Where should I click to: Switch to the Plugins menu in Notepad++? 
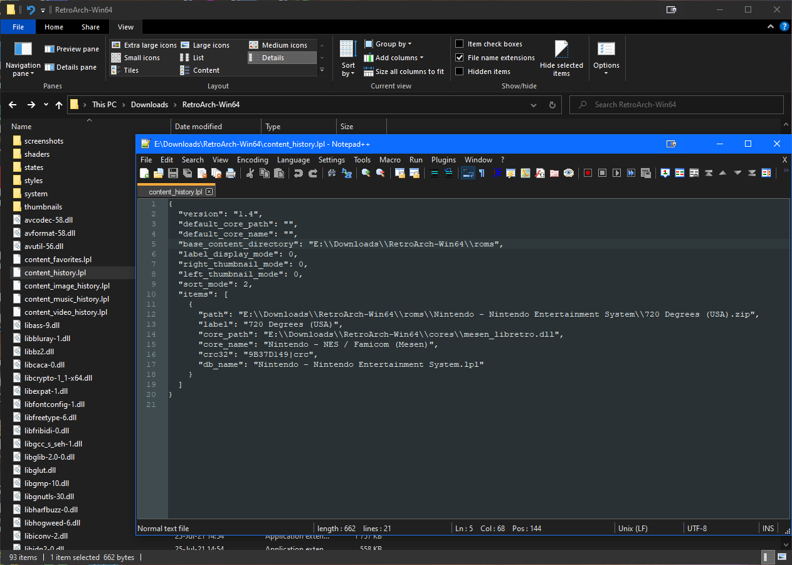[443, 160]
